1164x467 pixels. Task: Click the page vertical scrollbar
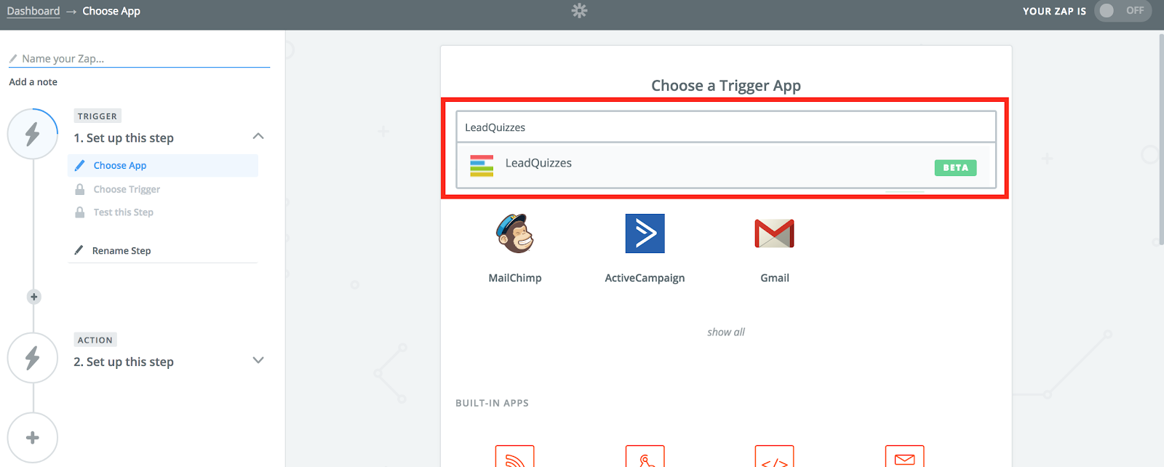pyautogui.click(x=1160, y=140)
